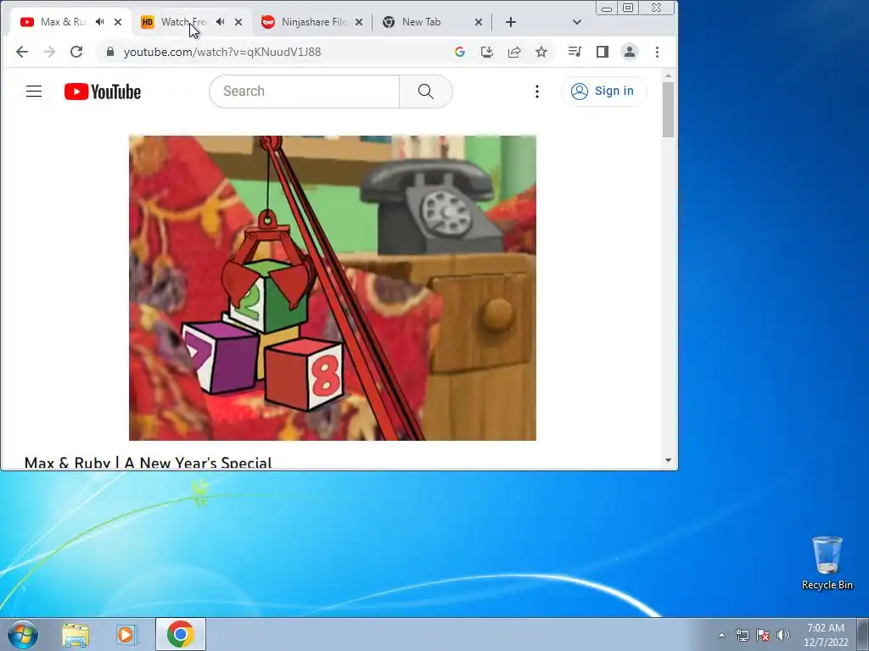
Task: Close the Max & Ruby tab
Action: [x=118, y=22]
